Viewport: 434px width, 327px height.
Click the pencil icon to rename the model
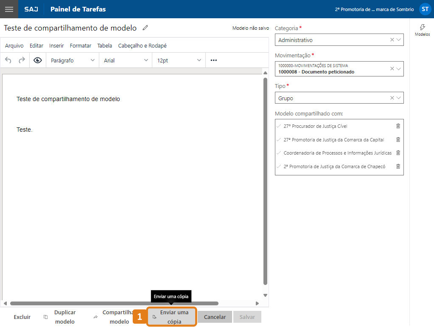coord(145,27)
